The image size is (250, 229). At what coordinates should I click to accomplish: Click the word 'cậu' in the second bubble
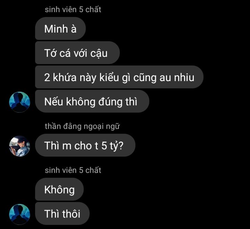point(99,53)
